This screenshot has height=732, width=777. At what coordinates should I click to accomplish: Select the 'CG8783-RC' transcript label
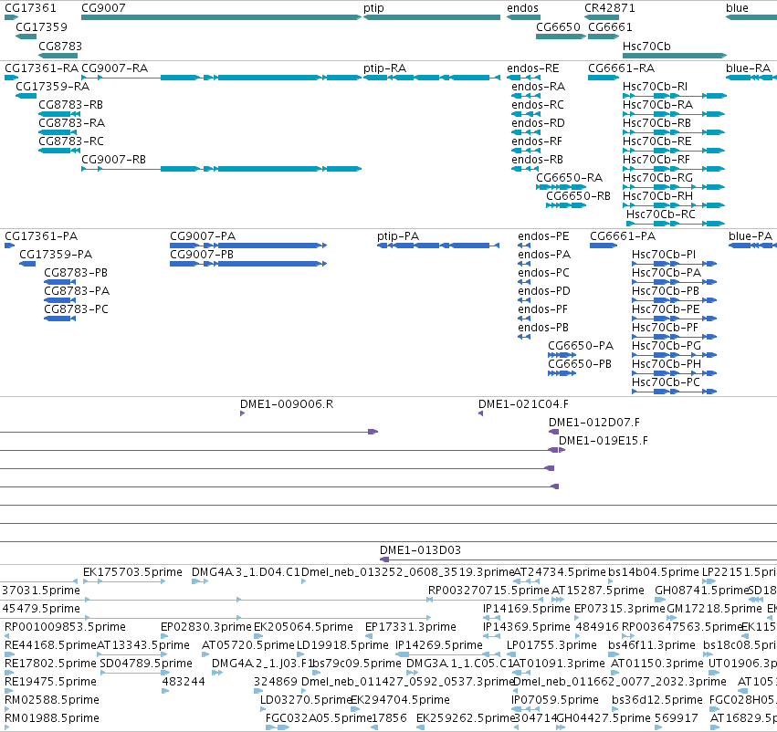[71, 141]
